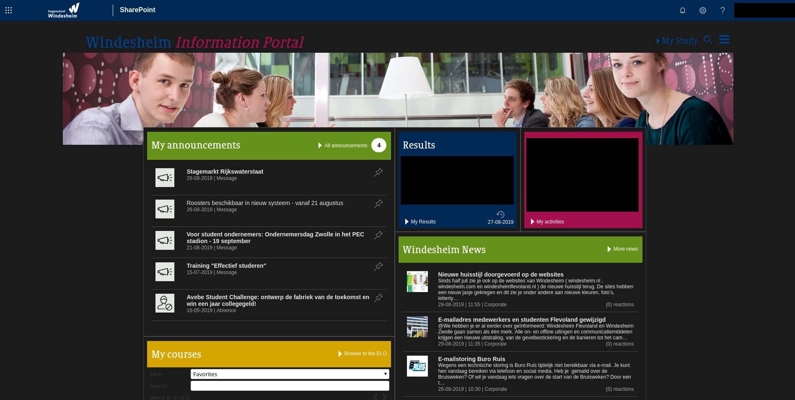Open Training "Effectief studeren" announcement
Viewport: 795px width, 400px height.
point(226,266)
